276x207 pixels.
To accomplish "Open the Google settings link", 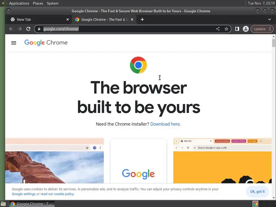I will [x=24, y=194].
